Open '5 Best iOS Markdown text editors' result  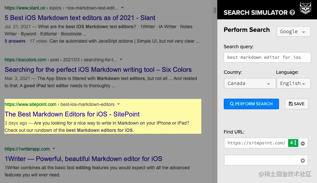click(x=80, y=18)
